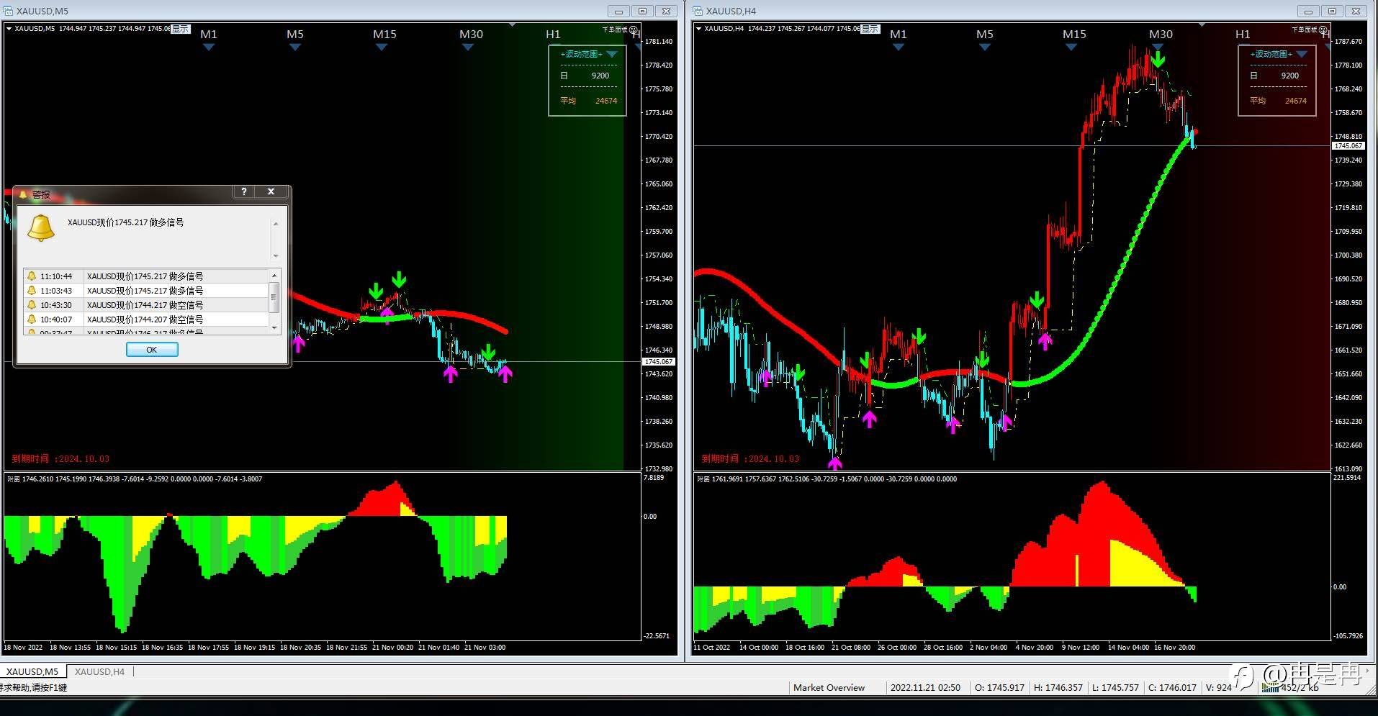
Task: Click H1 timeframe label on H4 chart
Action: (x=1243, y=35)
